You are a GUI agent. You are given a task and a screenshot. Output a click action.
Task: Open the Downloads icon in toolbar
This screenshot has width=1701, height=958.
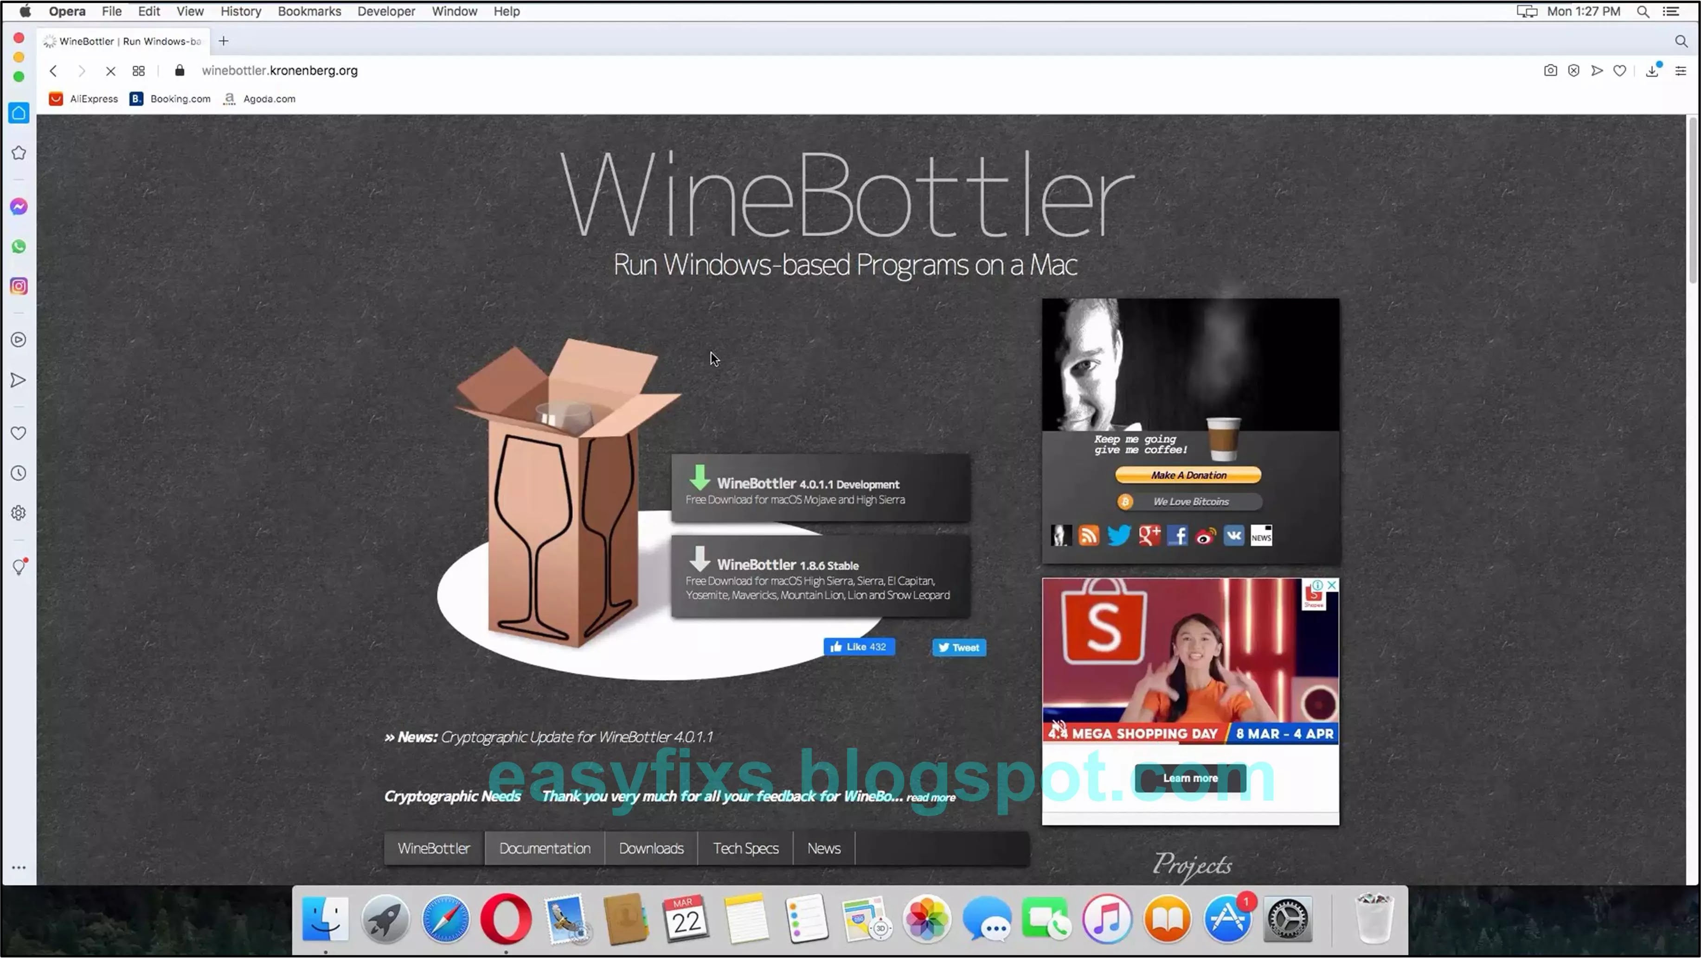pos(1652,70)
